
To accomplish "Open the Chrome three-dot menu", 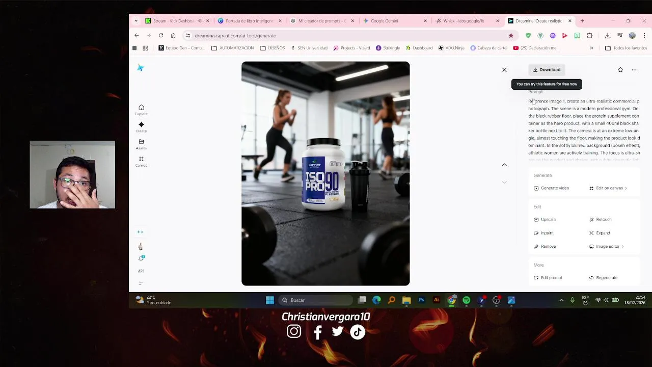I will [x=644, y=36].
